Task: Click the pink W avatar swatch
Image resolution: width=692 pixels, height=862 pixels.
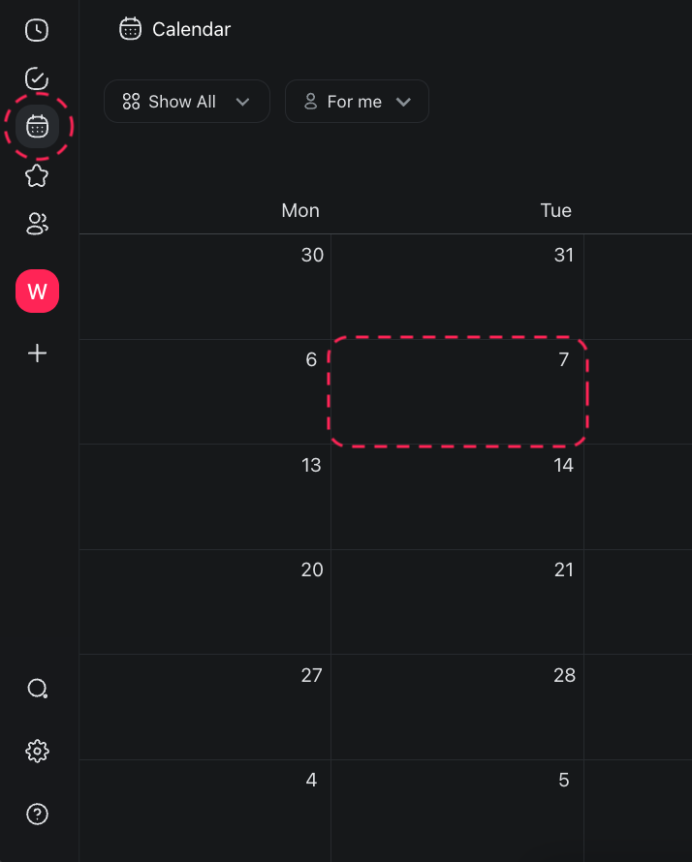Action: [x=37, y=291]
